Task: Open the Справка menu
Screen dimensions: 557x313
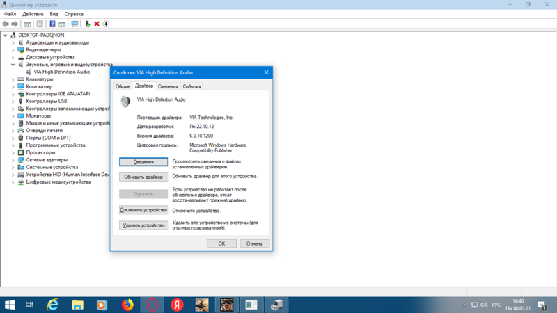Action: (x=74, y=14)
